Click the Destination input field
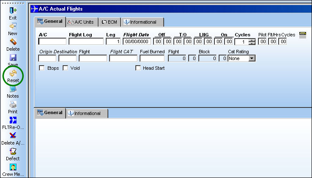This screenshot has width=312, height=178. (68, 58)
